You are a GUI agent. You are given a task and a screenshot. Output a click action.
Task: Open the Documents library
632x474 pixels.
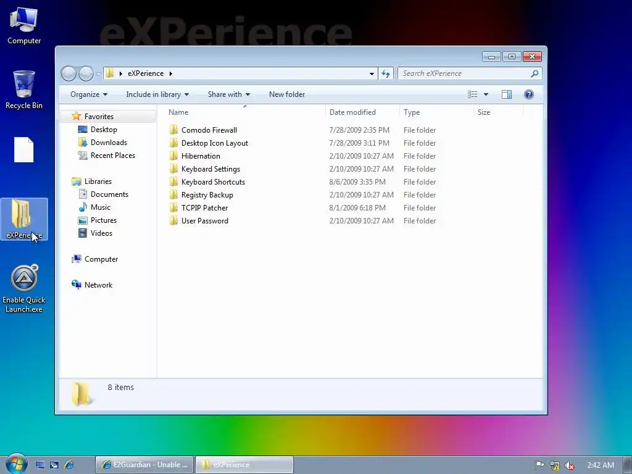(109, 194)
